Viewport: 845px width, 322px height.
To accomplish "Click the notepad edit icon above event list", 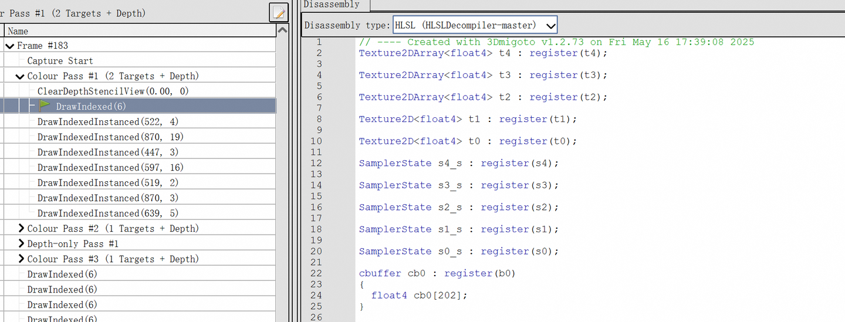I will tap(279, 12).
